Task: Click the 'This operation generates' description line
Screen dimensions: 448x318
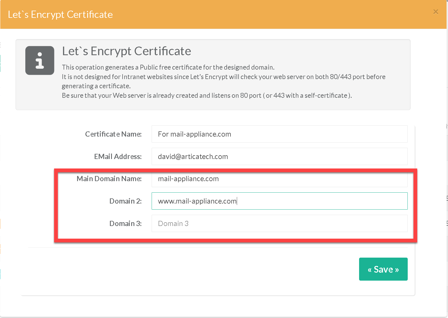Action: (168, 67)
